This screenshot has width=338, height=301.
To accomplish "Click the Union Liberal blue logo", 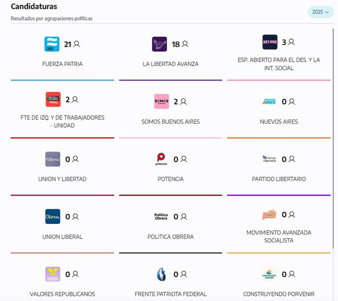I will [x=53, y=216].
